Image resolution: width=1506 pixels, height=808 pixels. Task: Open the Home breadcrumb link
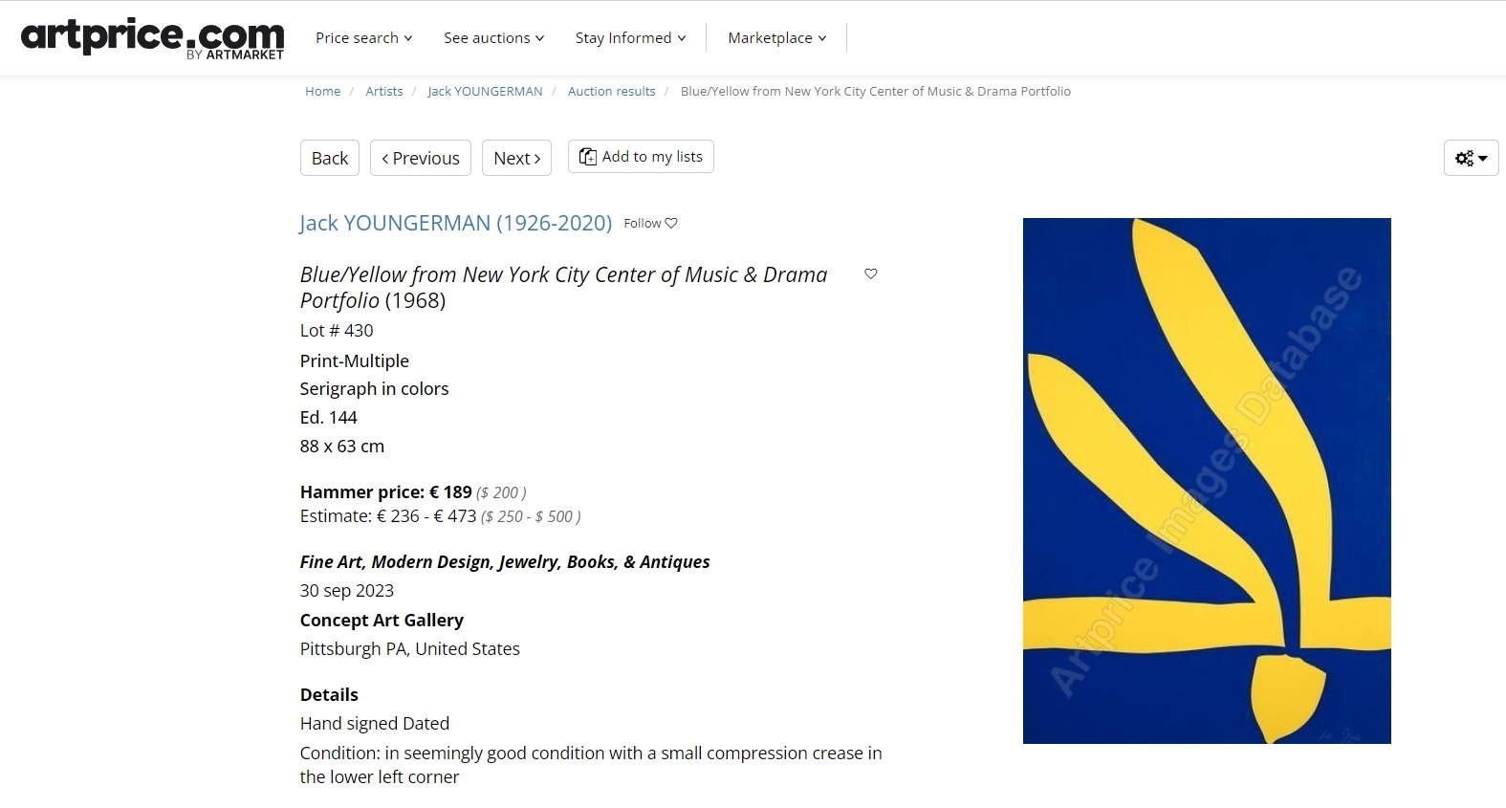coord(323,91)
